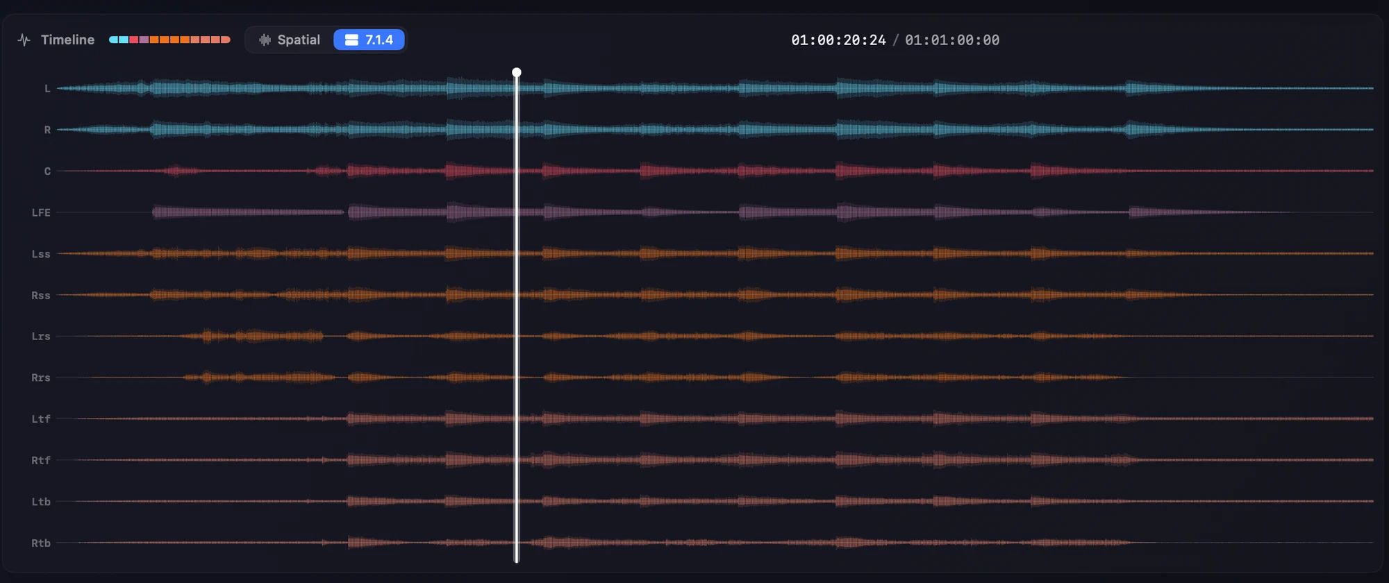1389x583 pixels.
Task: Grab the playhead handle at top
Action: 517,72
